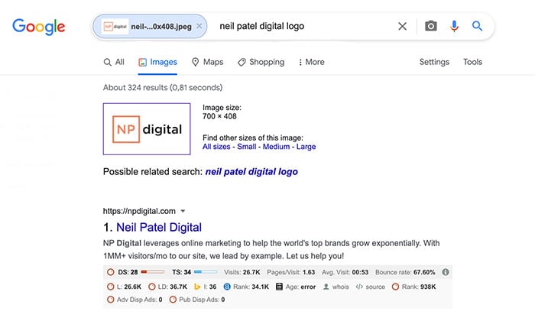Open the Small size link

tap(246, 147)
